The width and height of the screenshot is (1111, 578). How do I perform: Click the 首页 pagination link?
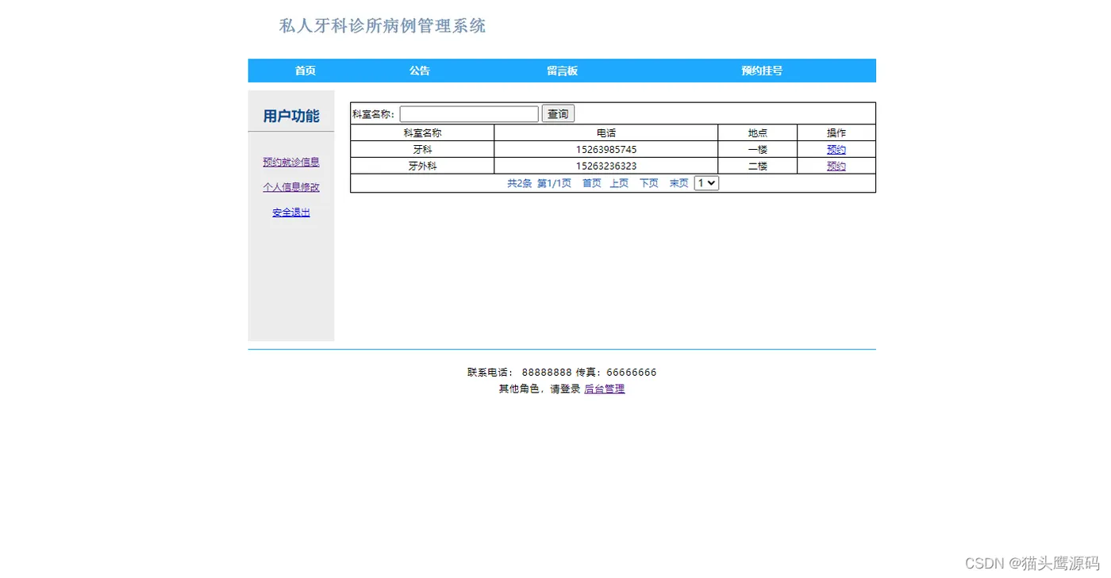(x=592, y=183)
